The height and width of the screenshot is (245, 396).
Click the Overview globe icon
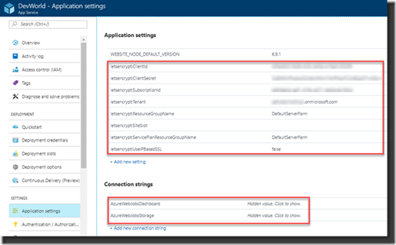pos(15,42)
